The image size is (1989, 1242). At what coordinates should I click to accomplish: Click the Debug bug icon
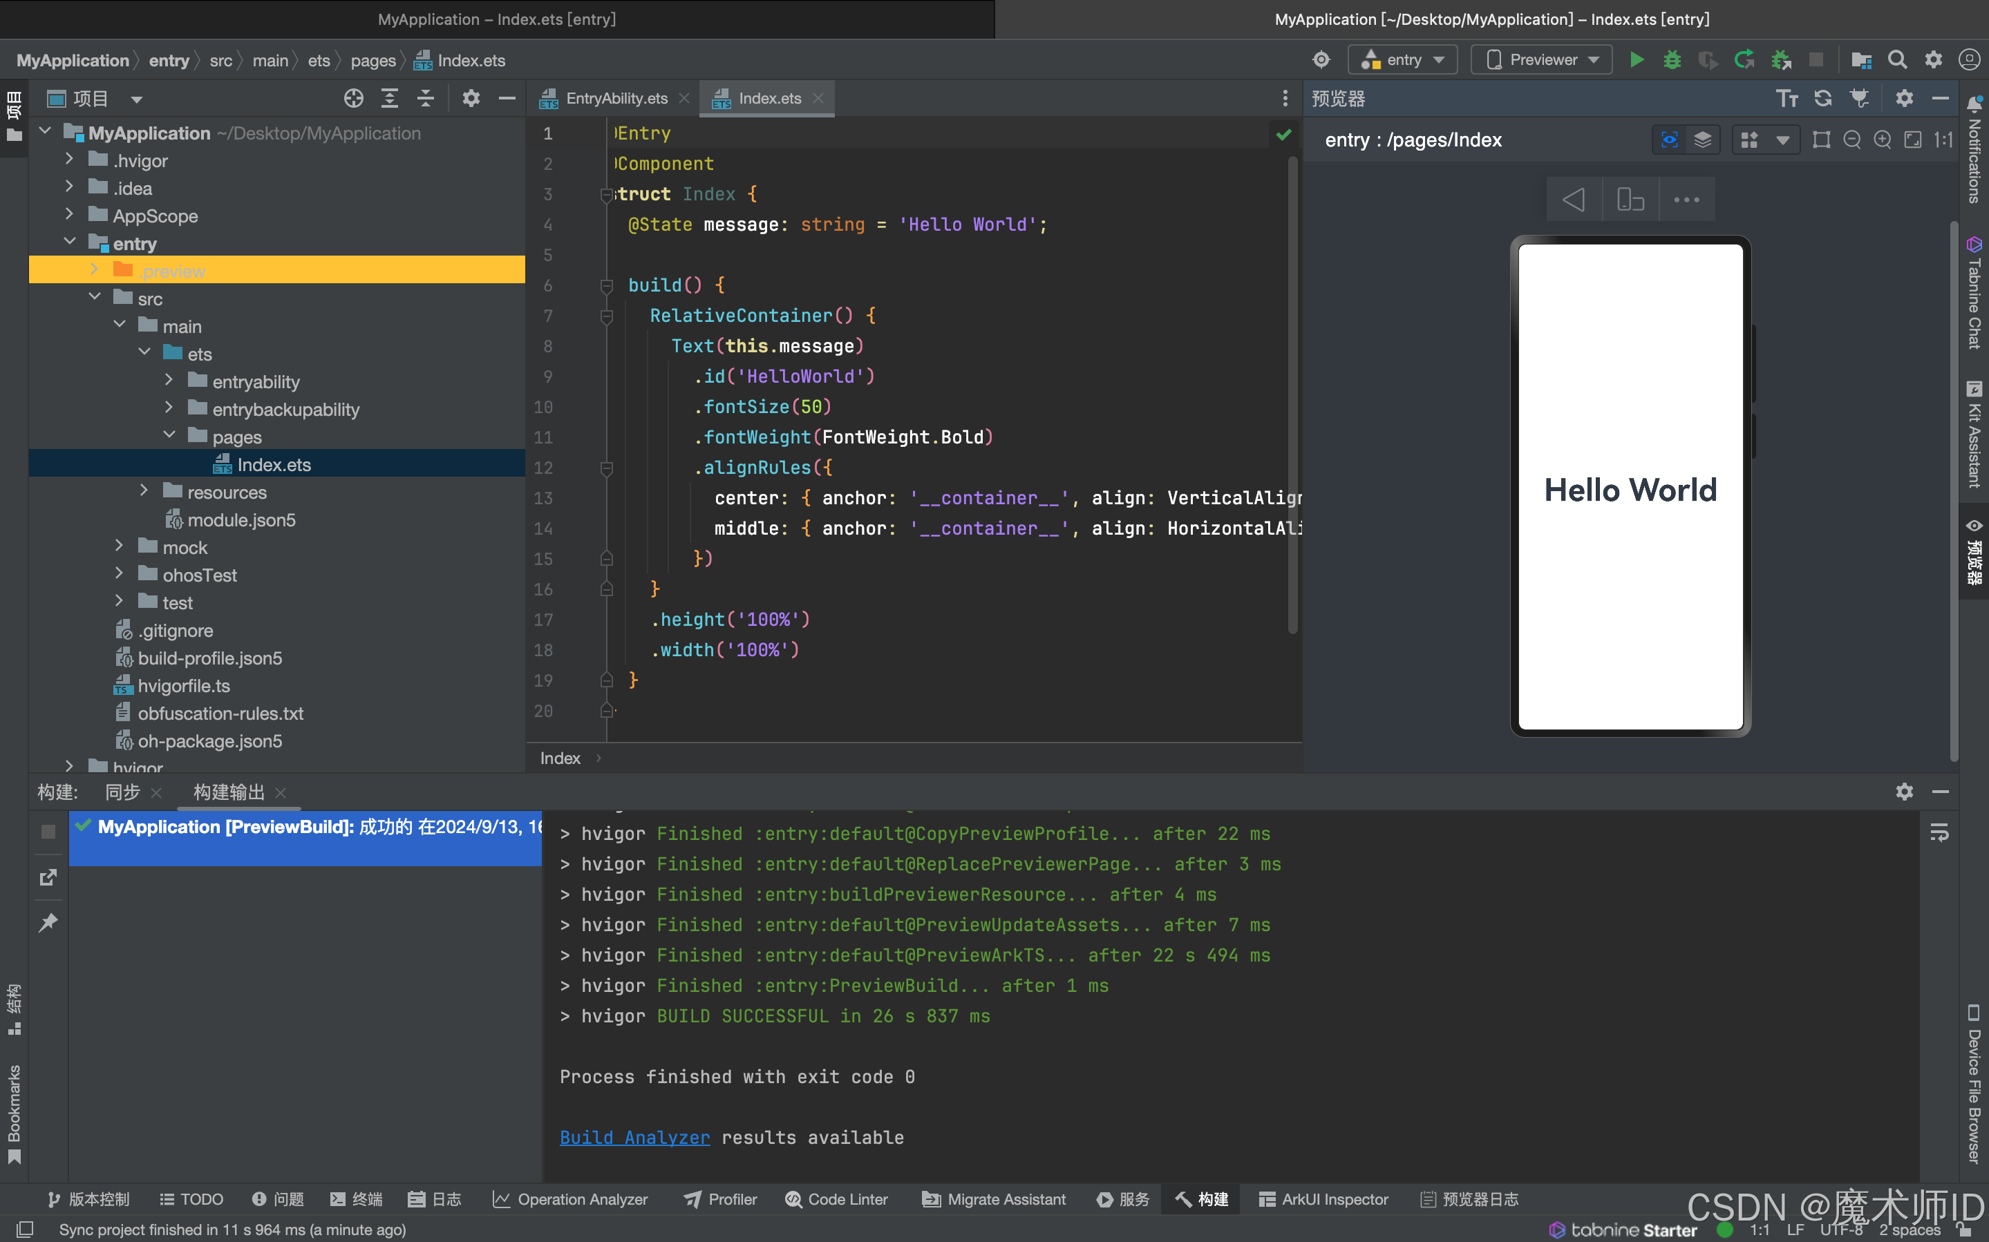1671,60
